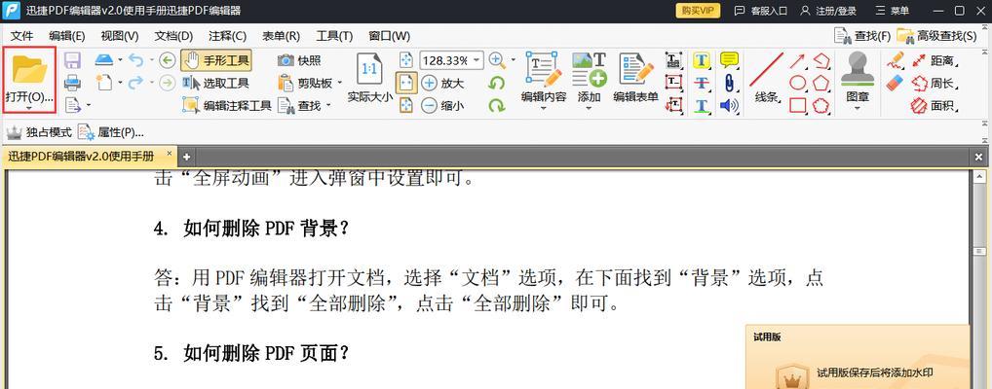Select the Area (面积) measuring tool

click(933, 105)
